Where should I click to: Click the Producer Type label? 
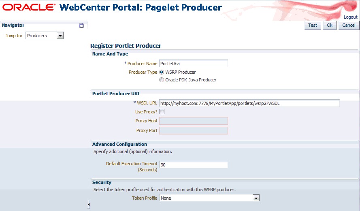(143, 72)
